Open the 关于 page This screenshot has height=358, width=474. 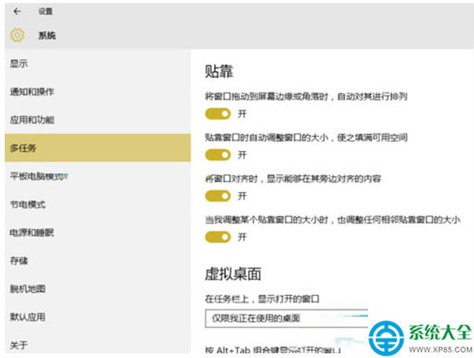coord(19,345)
